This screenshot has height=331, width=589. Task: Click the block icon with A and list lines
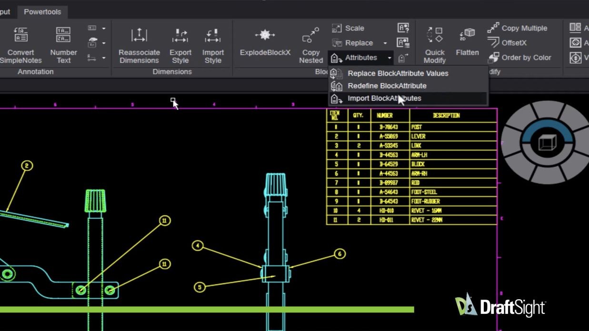(x=403, y=43)
